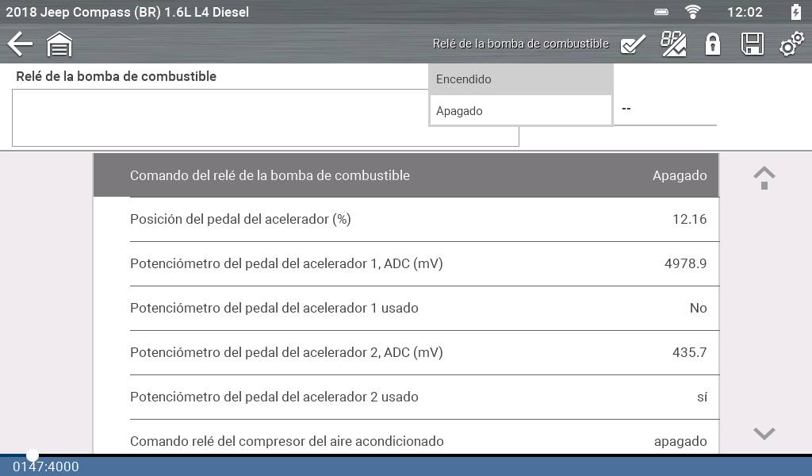Click the padlock lock icon
Screen dimensions: 812x476
pos(713,44)
